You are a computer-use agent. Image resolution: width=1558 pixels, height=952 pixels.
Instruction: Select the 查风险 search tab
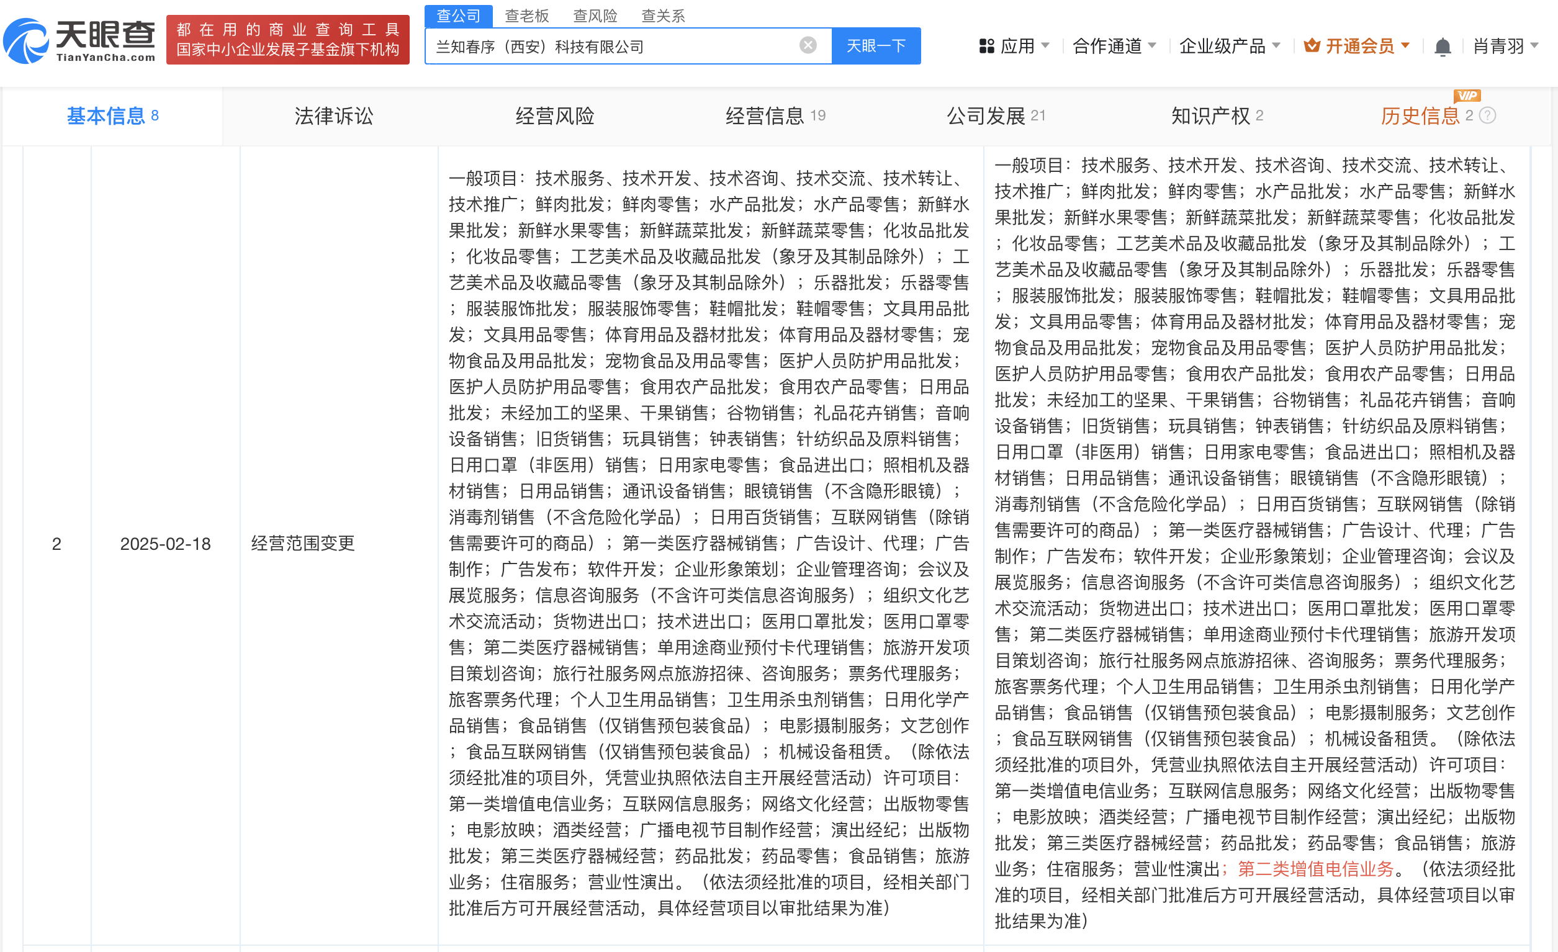595,15
